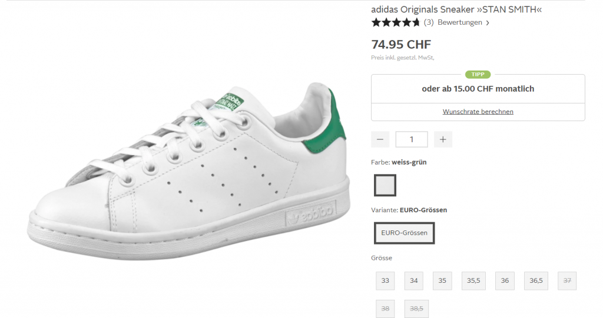Select size 34

413,280
